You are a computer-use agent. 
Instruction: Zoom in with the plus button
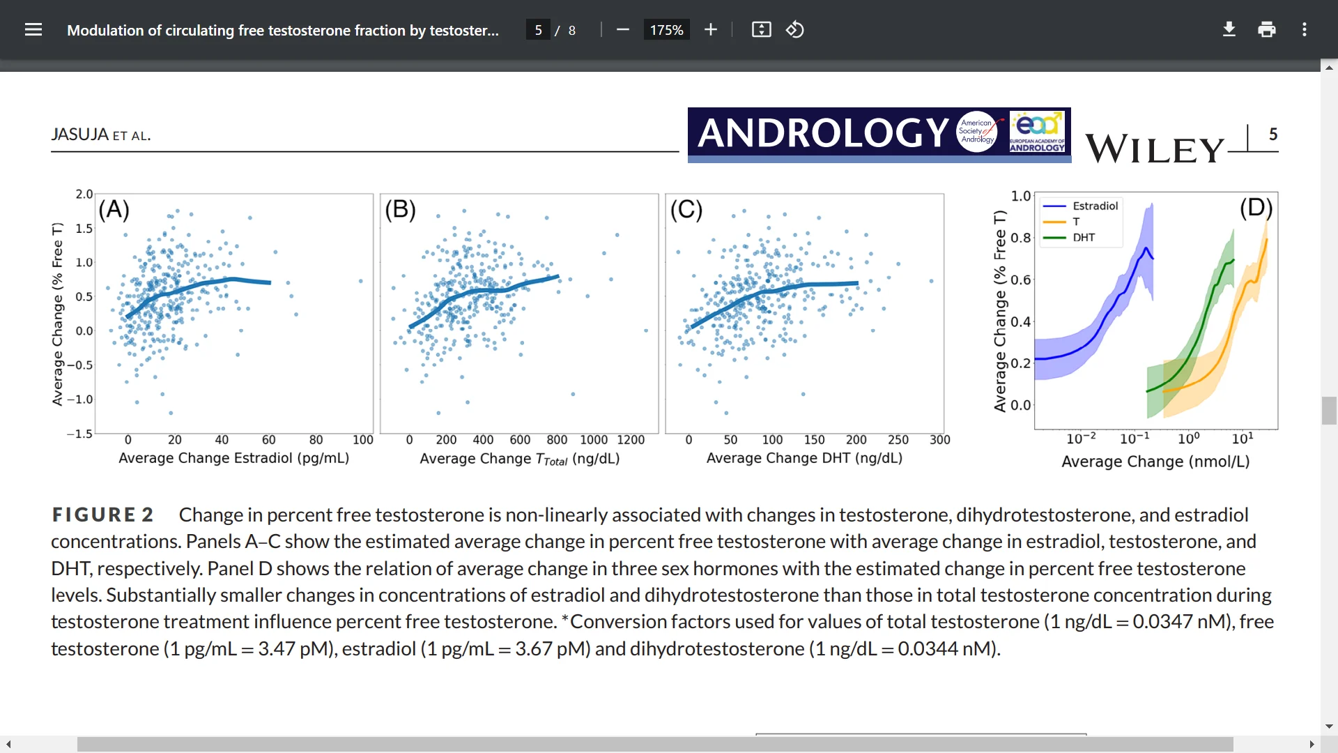[711, 30]
